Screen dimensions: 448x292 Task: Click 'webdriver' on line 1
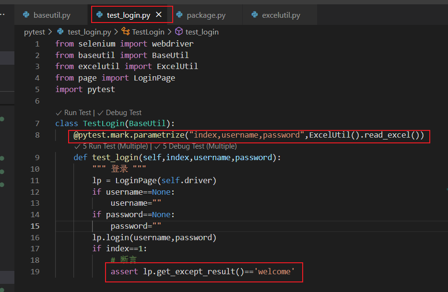173,44
